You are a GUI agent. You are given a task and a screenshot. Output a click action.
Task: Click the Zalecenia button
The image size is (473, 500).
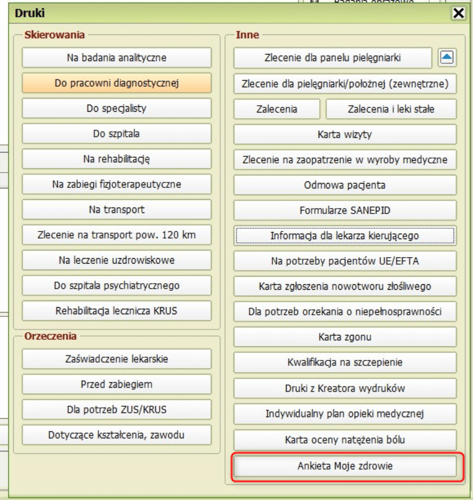pos(277,109)
